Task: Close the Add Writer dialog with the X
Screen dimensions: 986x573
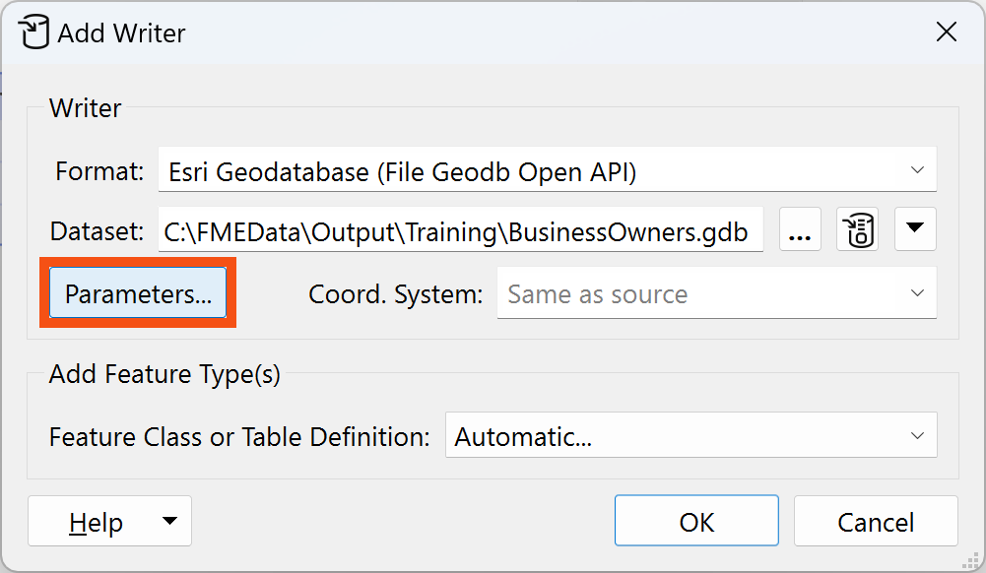Action: click(946, 32)
